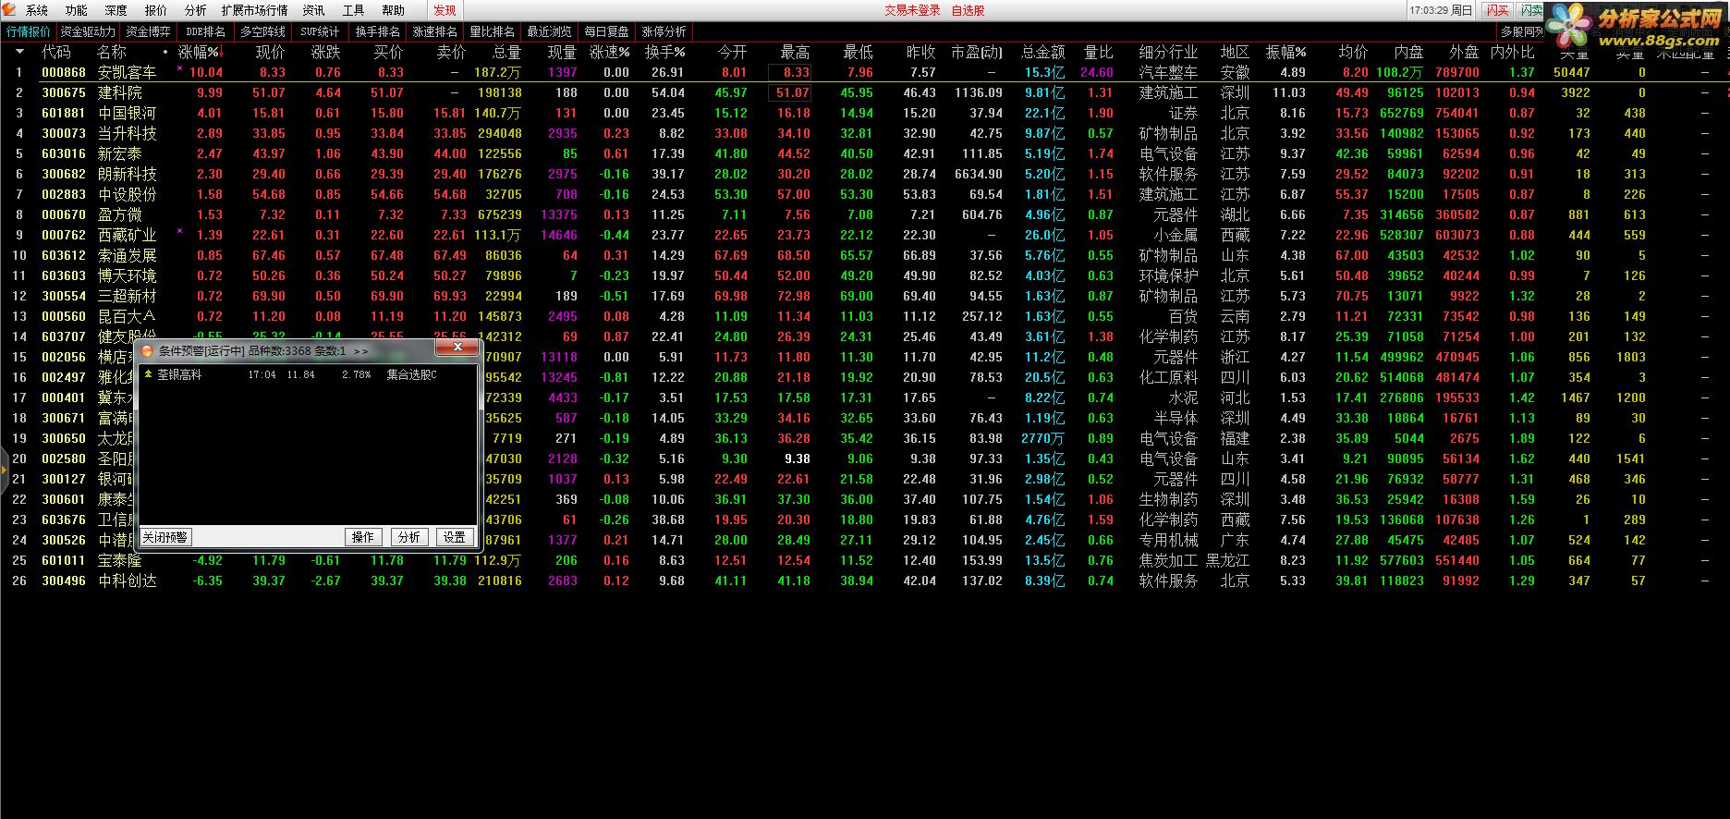Switch to the SUP统计 tab
This screenshot has width=1730, height=819.
coord(320,31)
